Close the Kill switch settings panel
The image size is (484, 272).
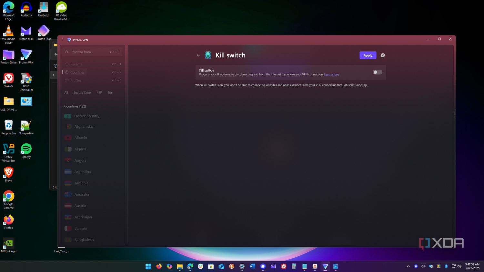383,55
